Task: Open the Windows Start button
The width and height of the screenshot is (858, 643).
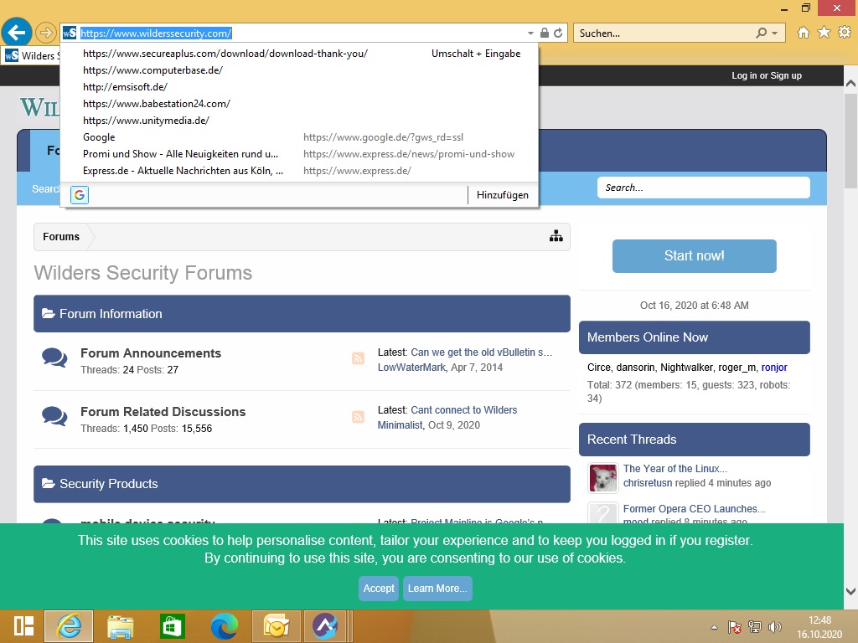Action: (23, 626)
